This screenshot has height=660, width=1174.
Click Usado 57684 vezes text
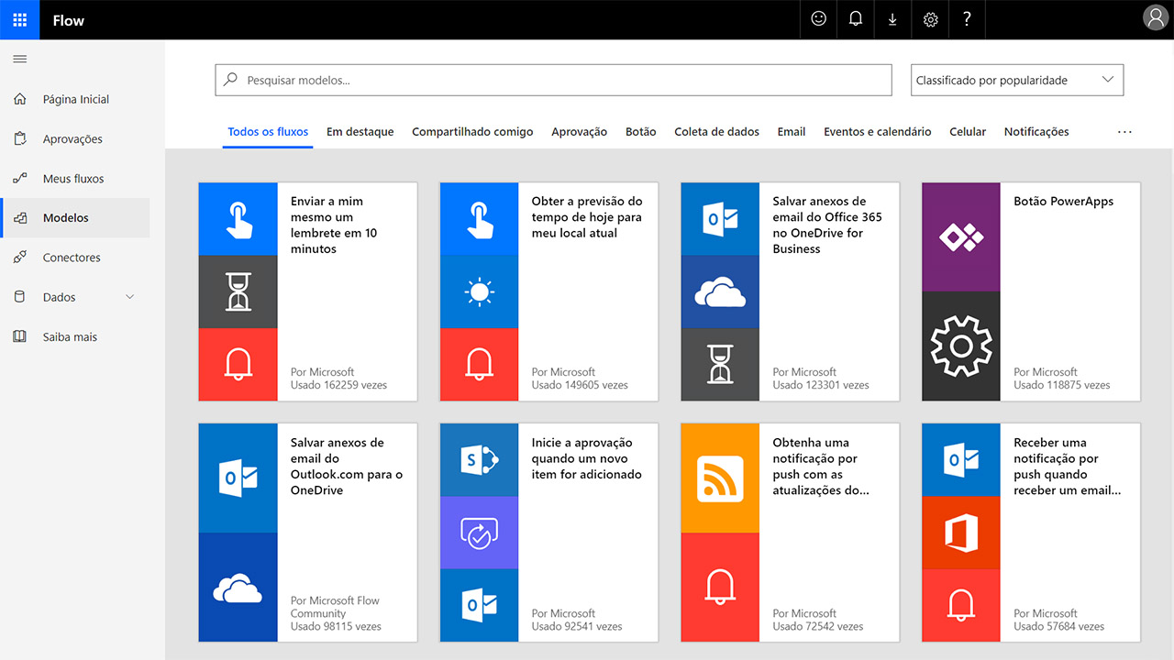(1058, 626)
